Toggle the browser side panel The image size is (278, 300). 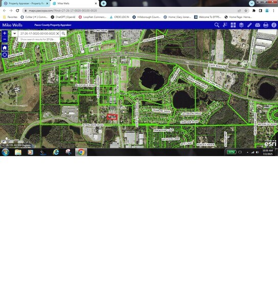pos(261,11)
